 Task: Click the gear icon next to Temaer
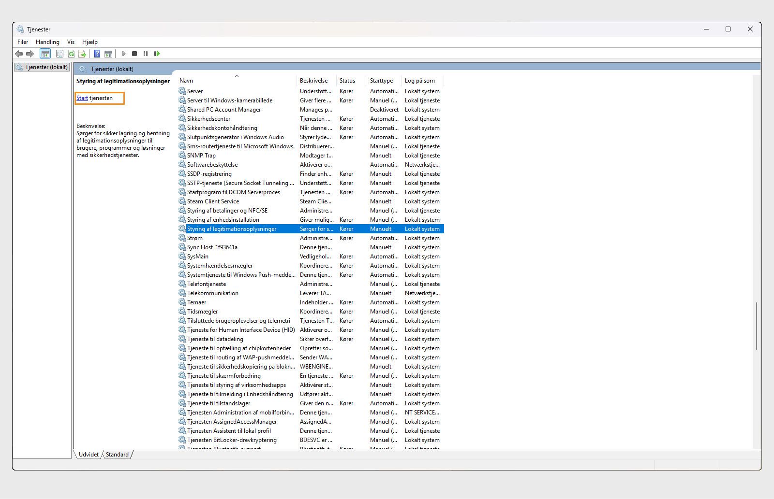tap(182, 302)
